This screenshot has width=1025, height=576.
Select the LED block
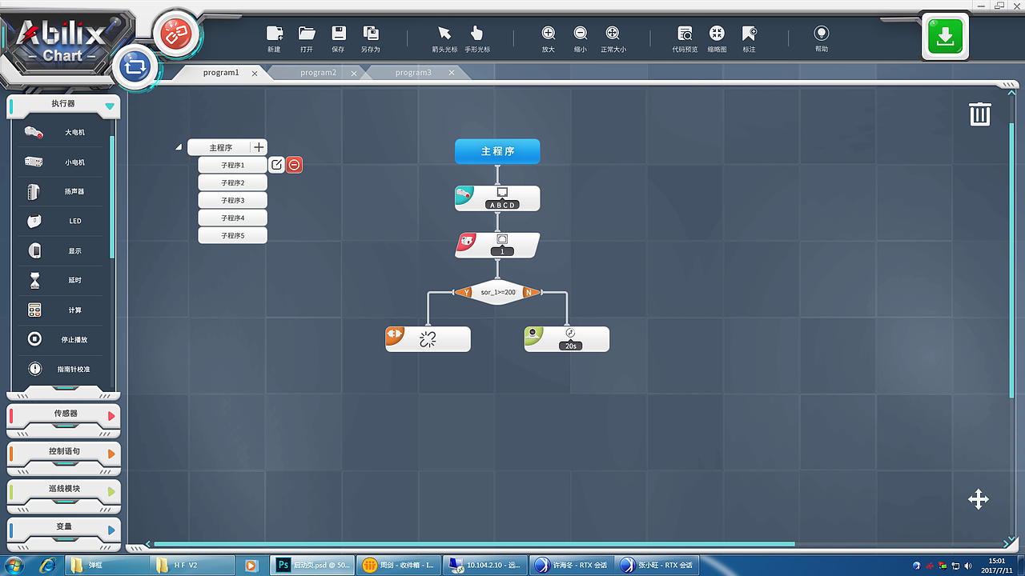(x=61, y=221)
